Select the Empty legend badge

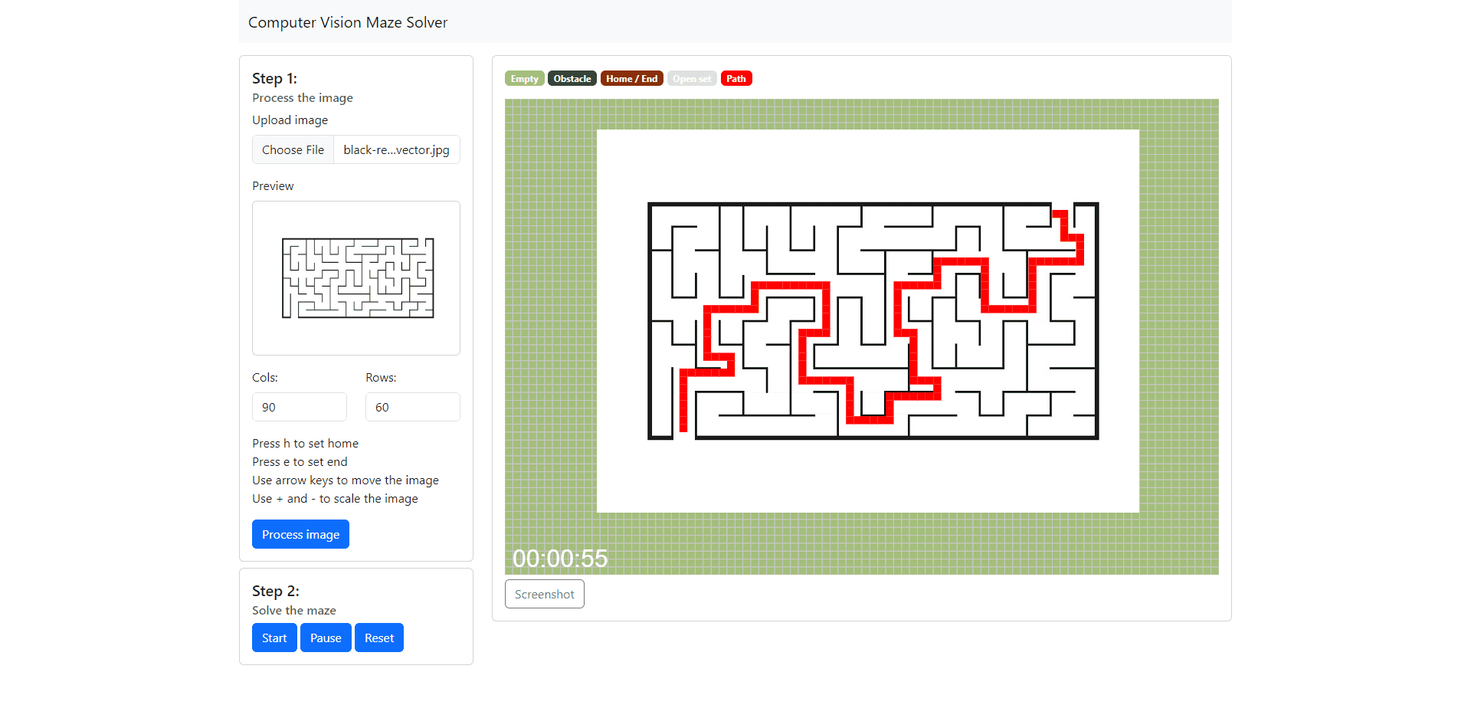(x=524, y=78)
